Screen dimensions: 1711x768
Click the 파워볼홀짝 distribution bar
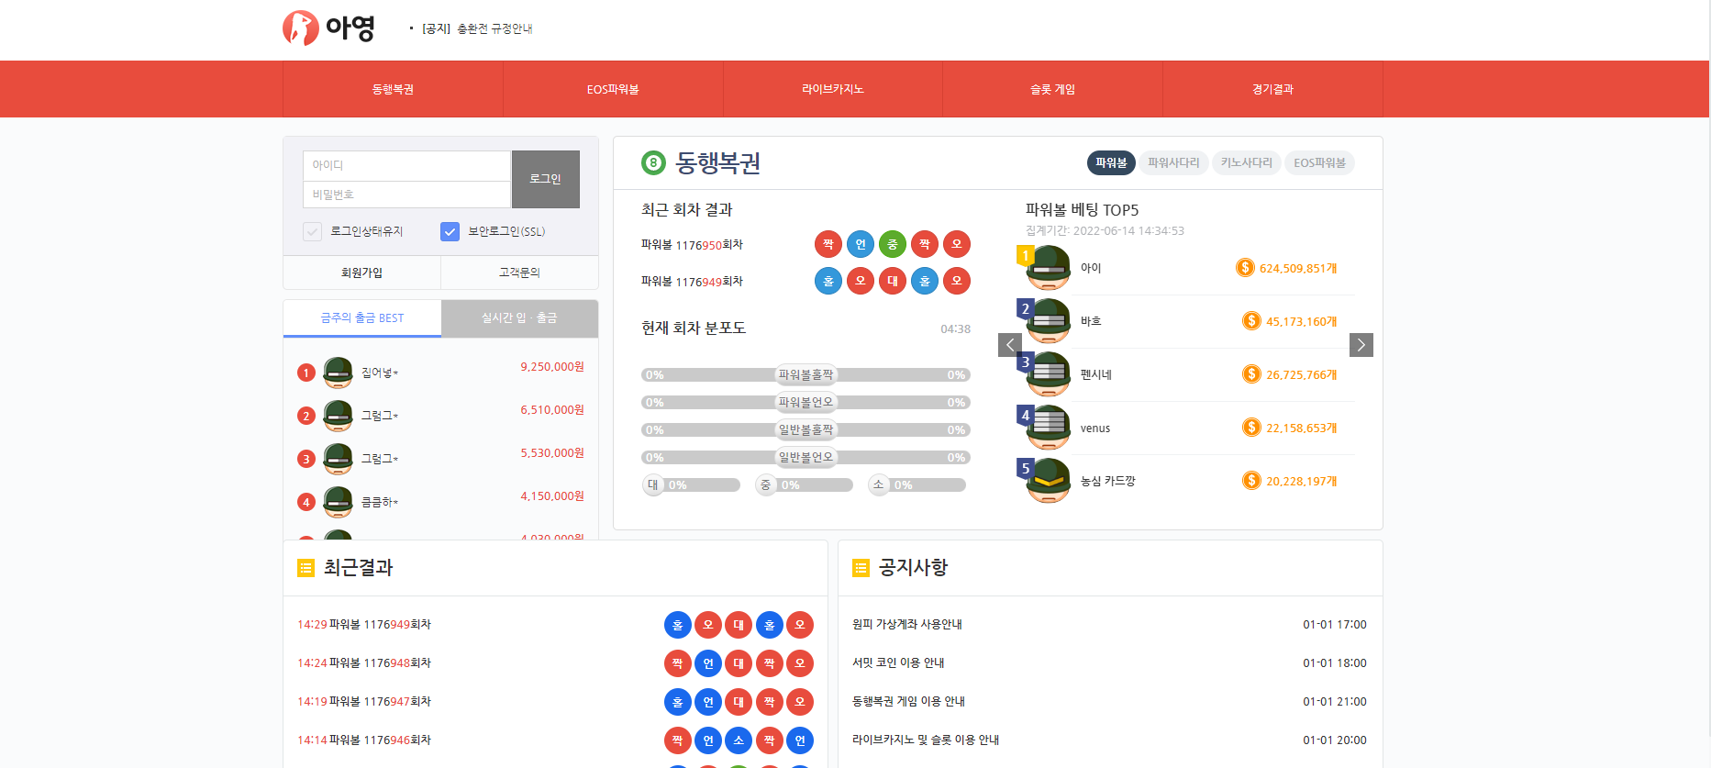pos(806,374)
